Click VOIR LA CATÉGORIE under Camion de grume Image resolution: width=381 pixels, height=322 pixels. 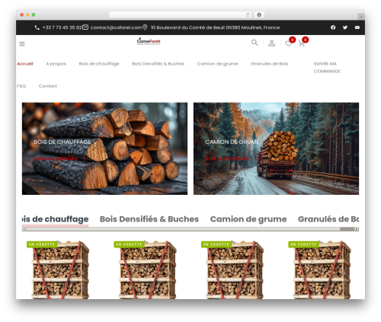(x=227, y=159)
